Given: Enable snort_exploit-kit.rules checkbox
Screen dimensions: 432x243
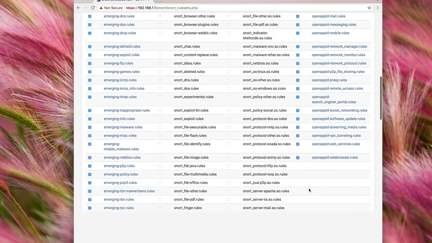Looking at the screenshot, I should pyautogui.click(x=160, y=110).
